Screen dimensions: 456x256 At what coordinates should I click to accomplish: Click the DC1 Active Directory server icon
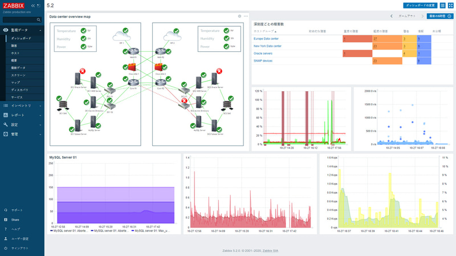(93, 103)
